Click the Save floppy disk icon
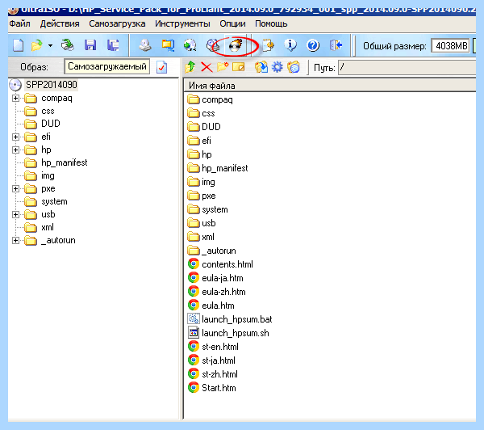 90,45
